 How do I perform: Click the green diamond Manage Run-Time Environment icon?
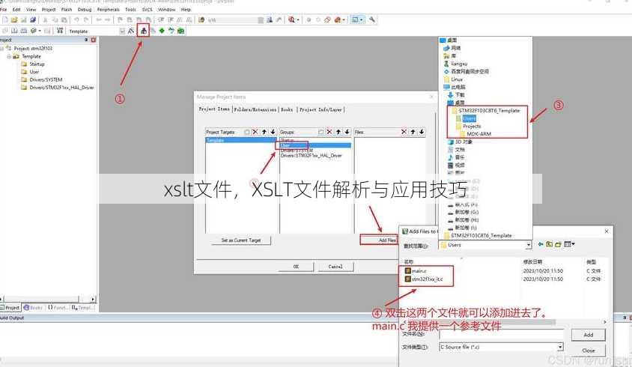click(x=162, y=31)
